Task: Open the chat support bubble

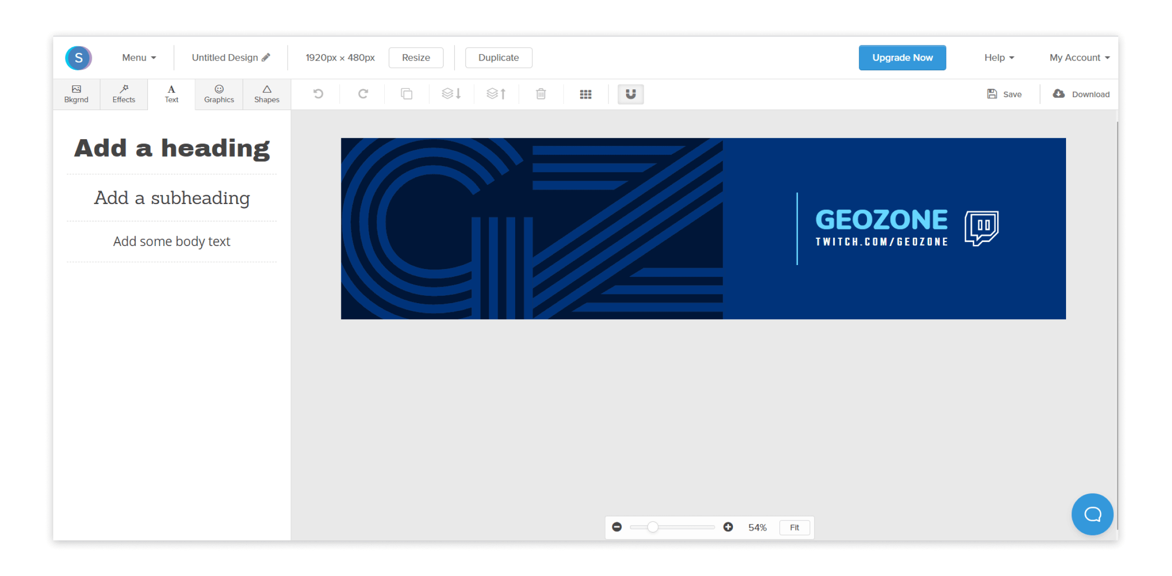Action: 1092,514
